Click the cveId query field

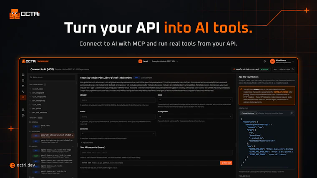click(118, 116)
